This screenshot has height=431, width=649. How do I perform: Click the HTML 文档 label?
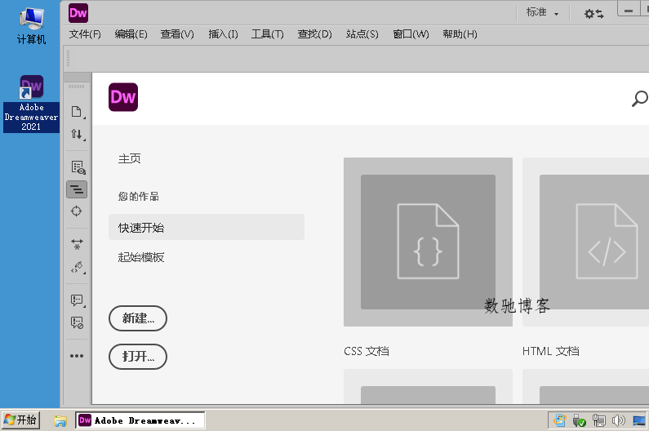pos(550,351)
